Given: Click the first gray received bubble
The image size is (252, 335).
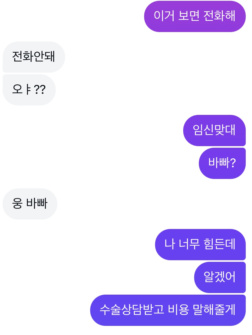Looking at the screenshot, I should pos(34,57).
